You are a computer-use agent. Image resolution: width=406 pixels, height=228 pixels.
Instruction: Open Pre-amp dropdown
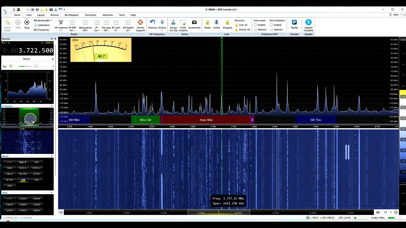tap(106, 25)
